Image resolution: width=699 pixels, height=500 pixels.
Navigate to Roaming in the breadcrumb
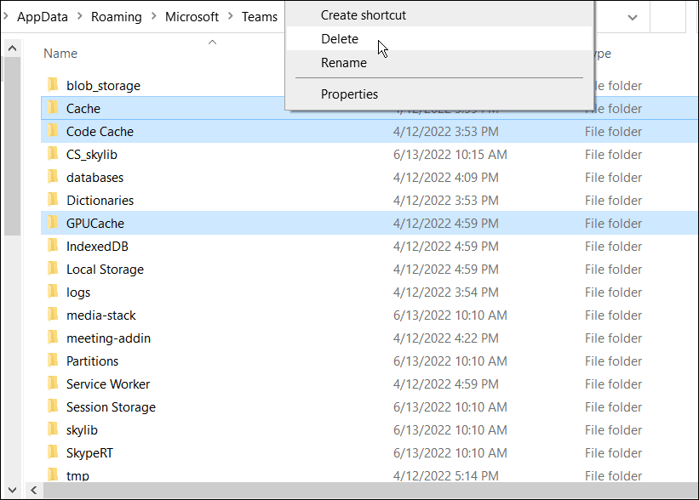coord(117,17)
